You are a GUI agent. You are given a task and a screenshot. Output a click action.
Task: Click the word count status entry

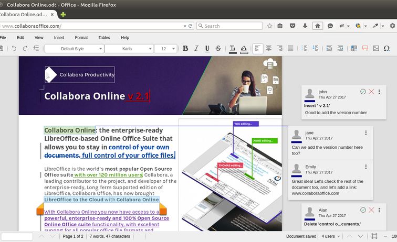click(x=110, y=236)
